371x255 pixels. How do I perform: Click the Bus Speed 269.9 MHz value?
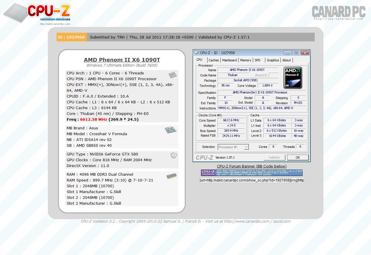pyautogui.click(x=231, y=131)
